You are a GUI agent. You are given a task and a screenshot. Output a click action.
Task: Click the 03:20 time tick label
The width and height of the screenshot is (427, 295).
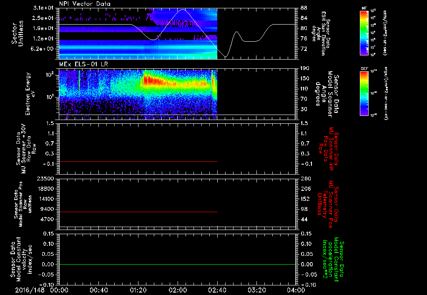[256, 290]
